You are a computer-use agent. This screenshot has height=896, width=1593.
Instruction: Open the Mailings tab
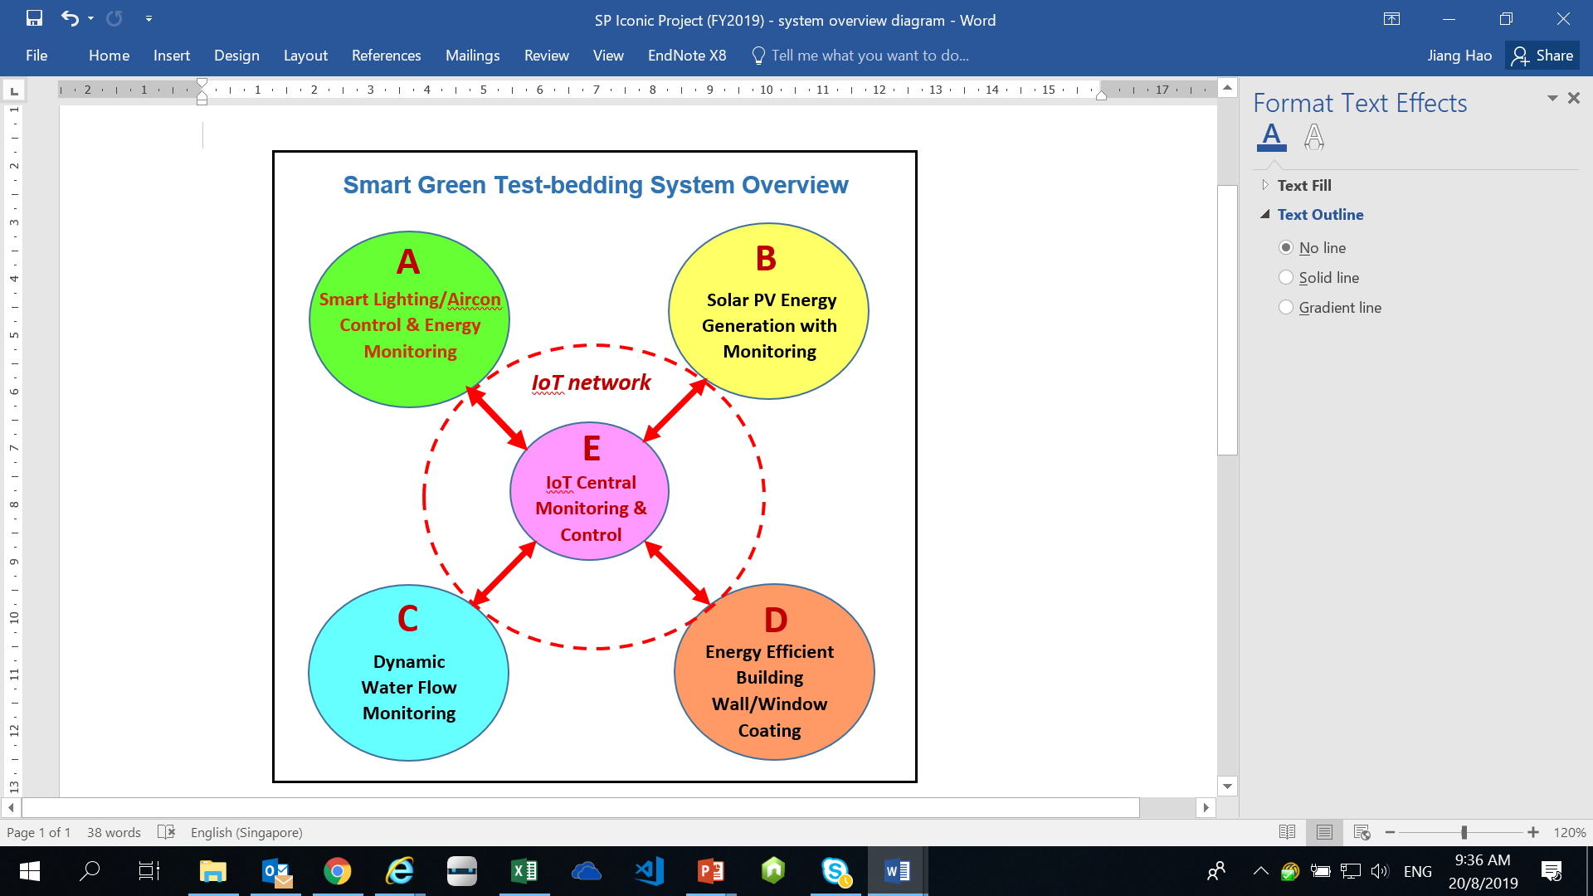(472, 56)
